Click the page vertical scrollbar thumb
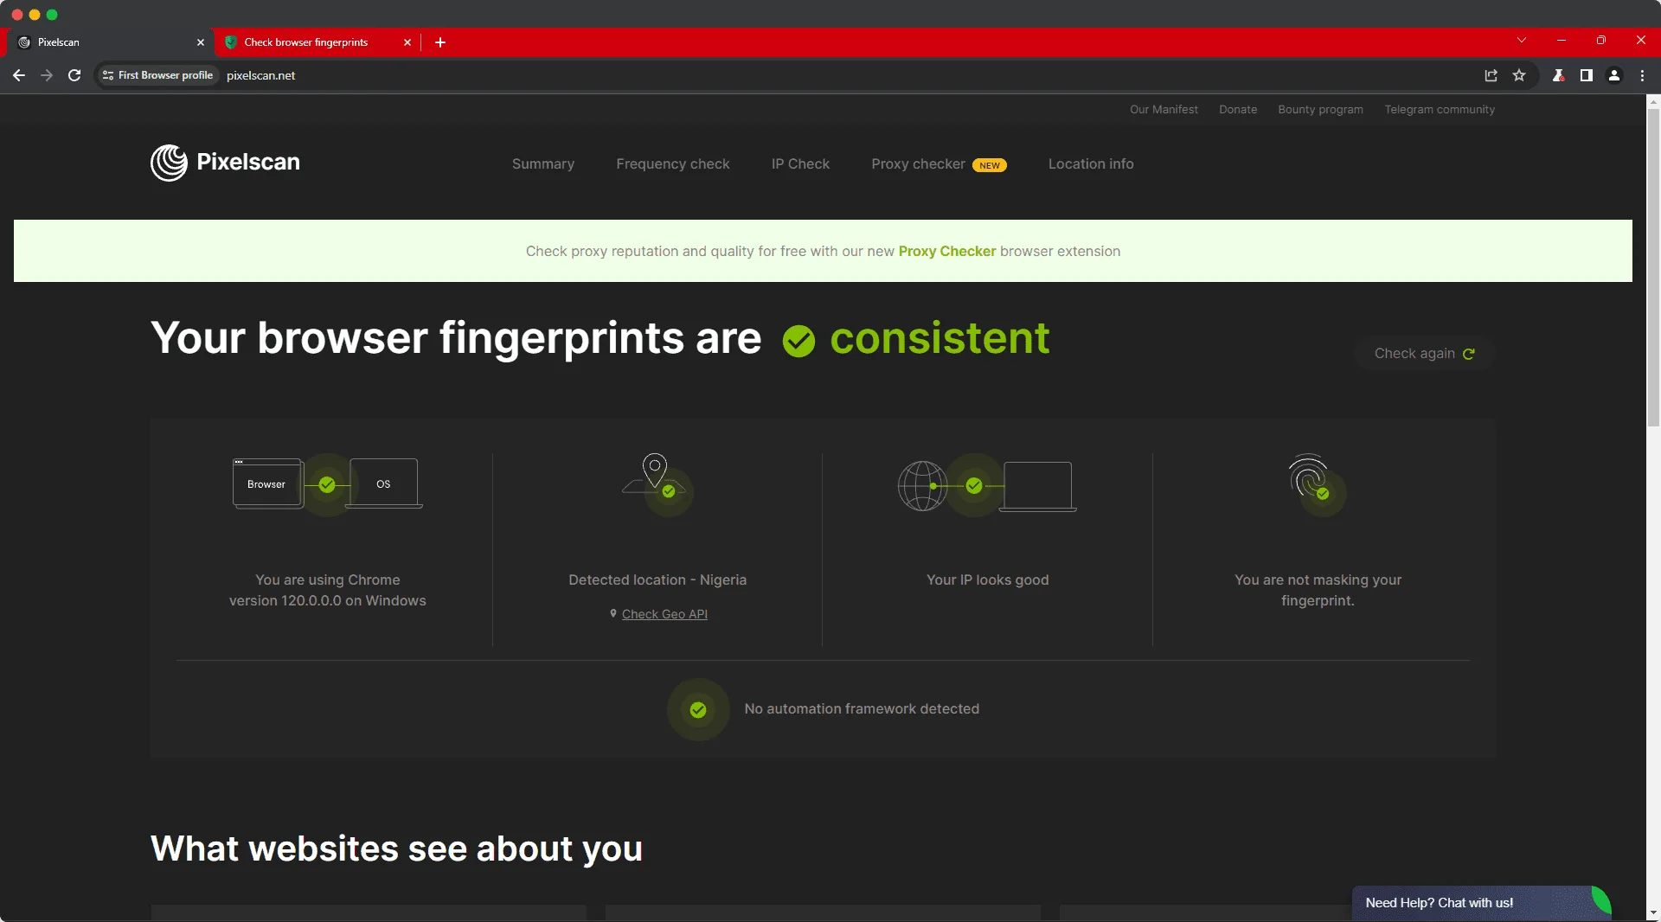Screen dimensions: 1661x922 (x=1653, y=268)
